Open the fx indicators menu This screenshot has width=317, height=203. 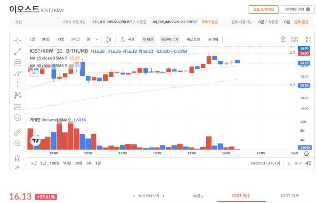(x=127, y=39)
